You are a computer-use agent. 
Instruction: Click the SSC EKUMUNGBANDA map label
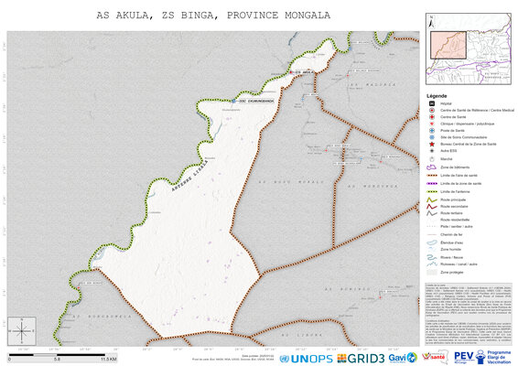(255, 101)
